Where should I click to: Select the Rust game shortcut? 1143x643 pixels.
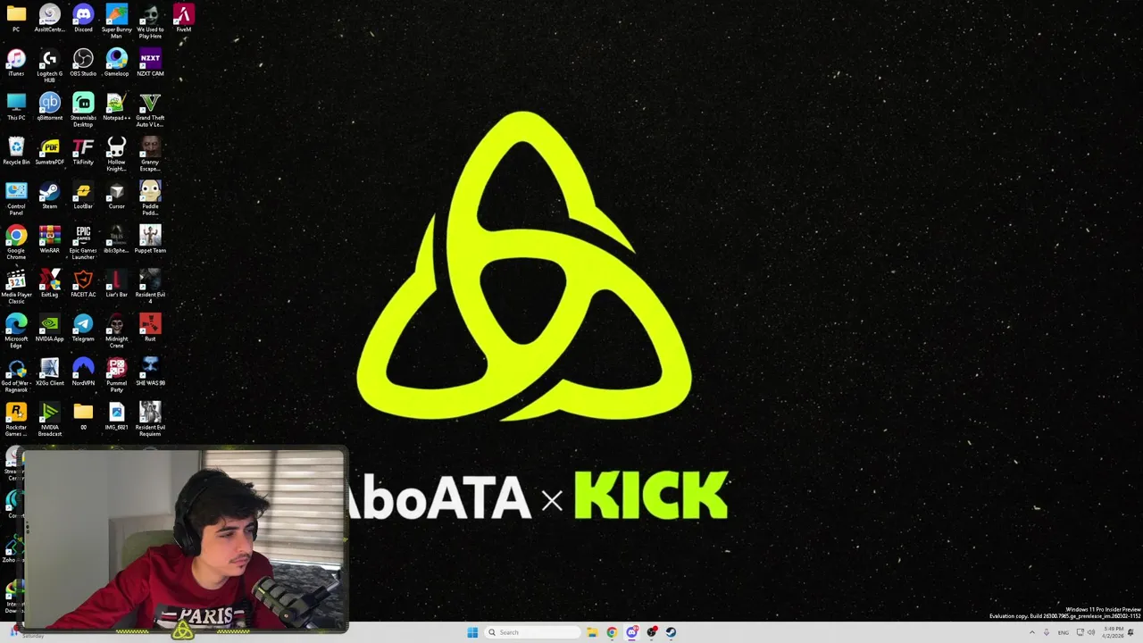click(x=150, y=327)
